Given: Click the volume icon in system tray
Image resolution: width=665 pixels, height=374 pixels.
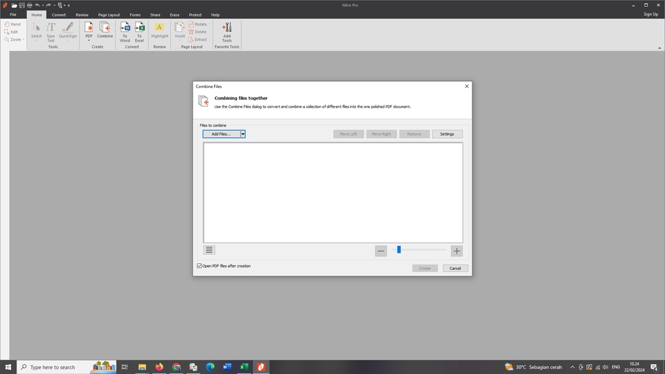Looking at the screenshot, I should coord(605,367).
